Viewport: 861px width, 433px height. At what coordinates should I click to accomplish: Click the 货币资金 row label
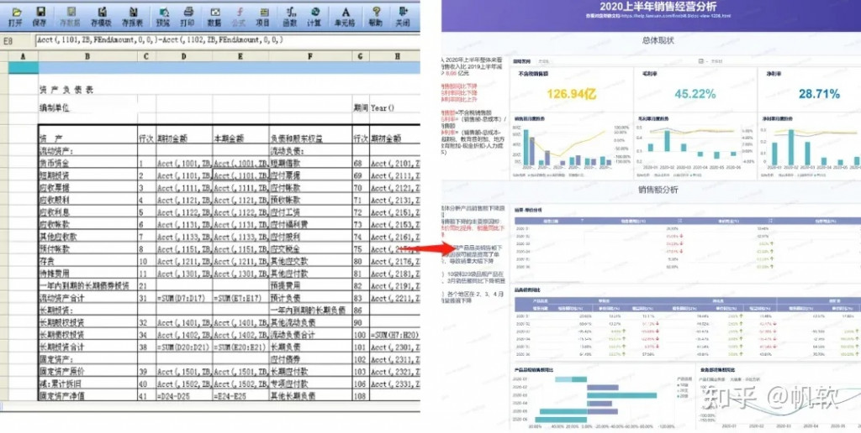pyautogui.click(x=87, y=164)
